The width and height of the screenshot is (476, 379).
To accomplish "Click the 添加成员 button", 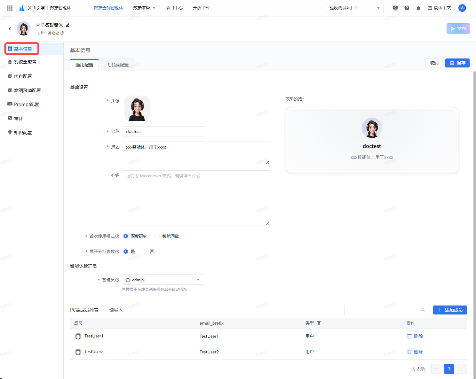I will pyautogui.click(x=450, y=310).
